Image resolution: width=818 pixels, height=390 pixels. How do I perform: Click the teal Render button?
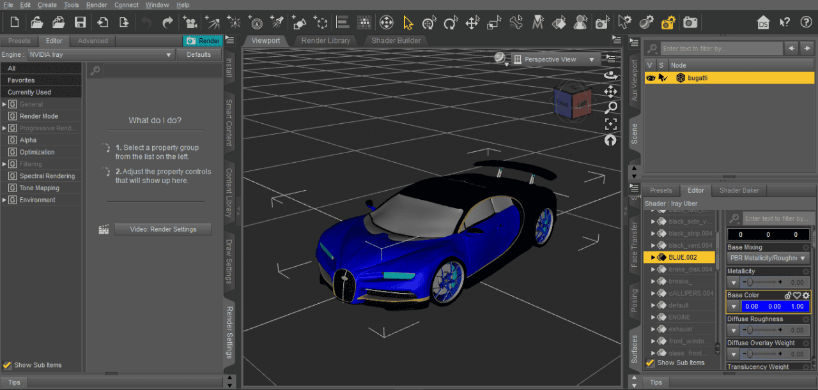point(203,40)
